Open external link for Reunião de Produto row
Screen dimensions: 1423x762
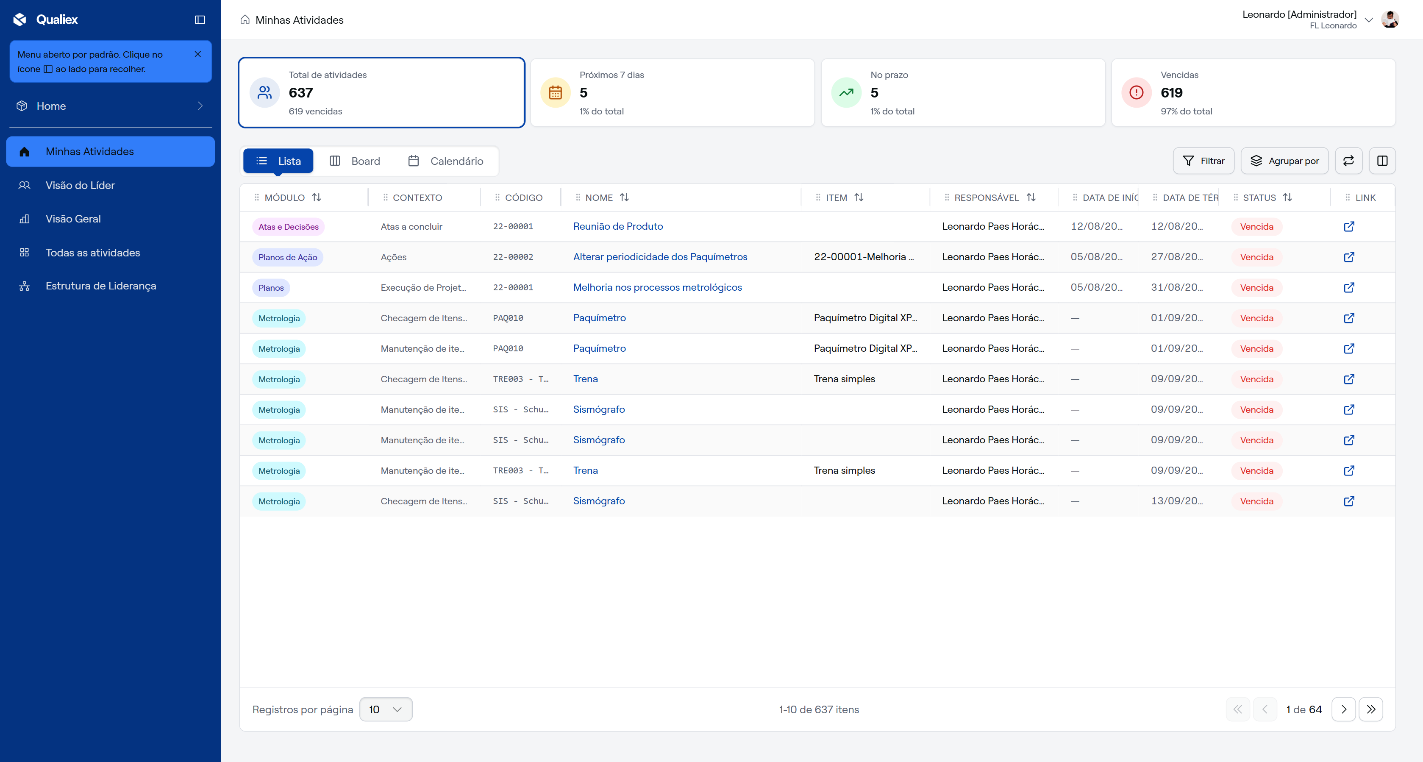1349,227
